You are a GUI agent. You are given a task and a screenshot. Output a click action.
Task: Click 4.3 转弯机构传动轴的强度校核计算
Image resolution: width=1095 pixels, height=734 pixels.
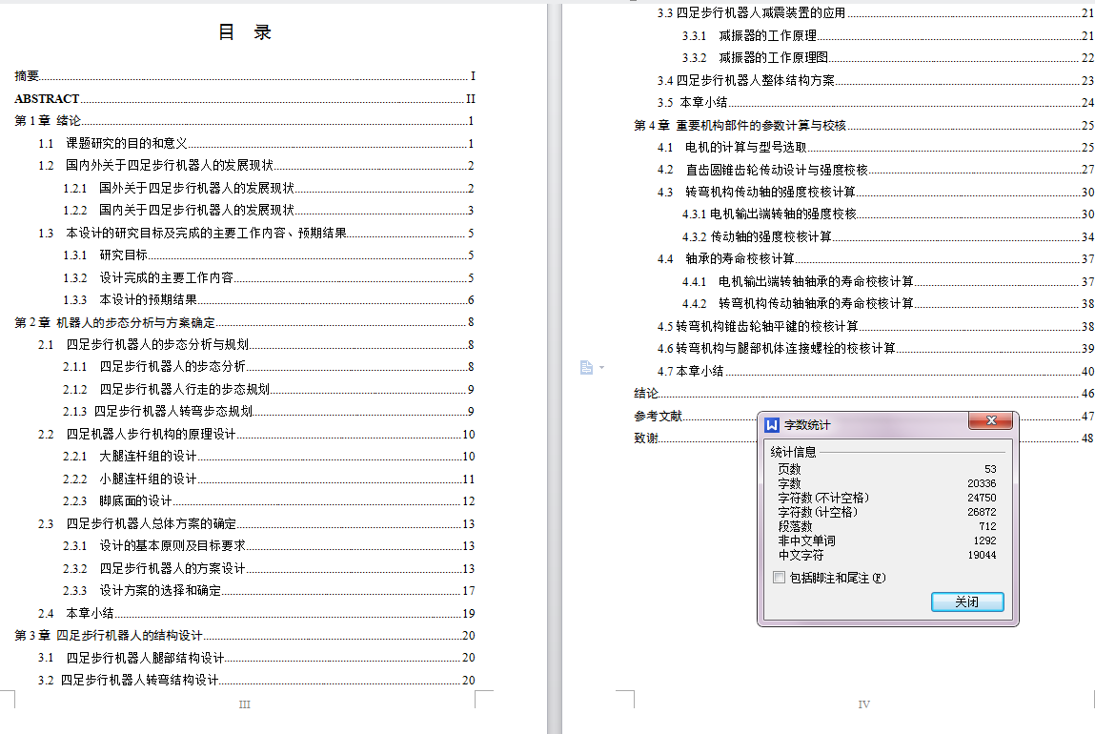876,192
